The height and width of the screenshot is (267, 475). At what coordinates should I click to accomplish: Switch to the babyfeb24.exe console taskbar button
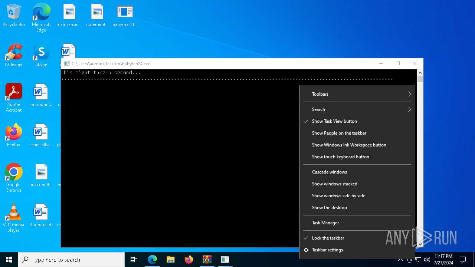[225, 260]
